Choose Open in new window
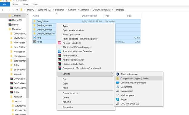This screenshot has height=115, width=189. pyautogui.click(x=86, y=30)
